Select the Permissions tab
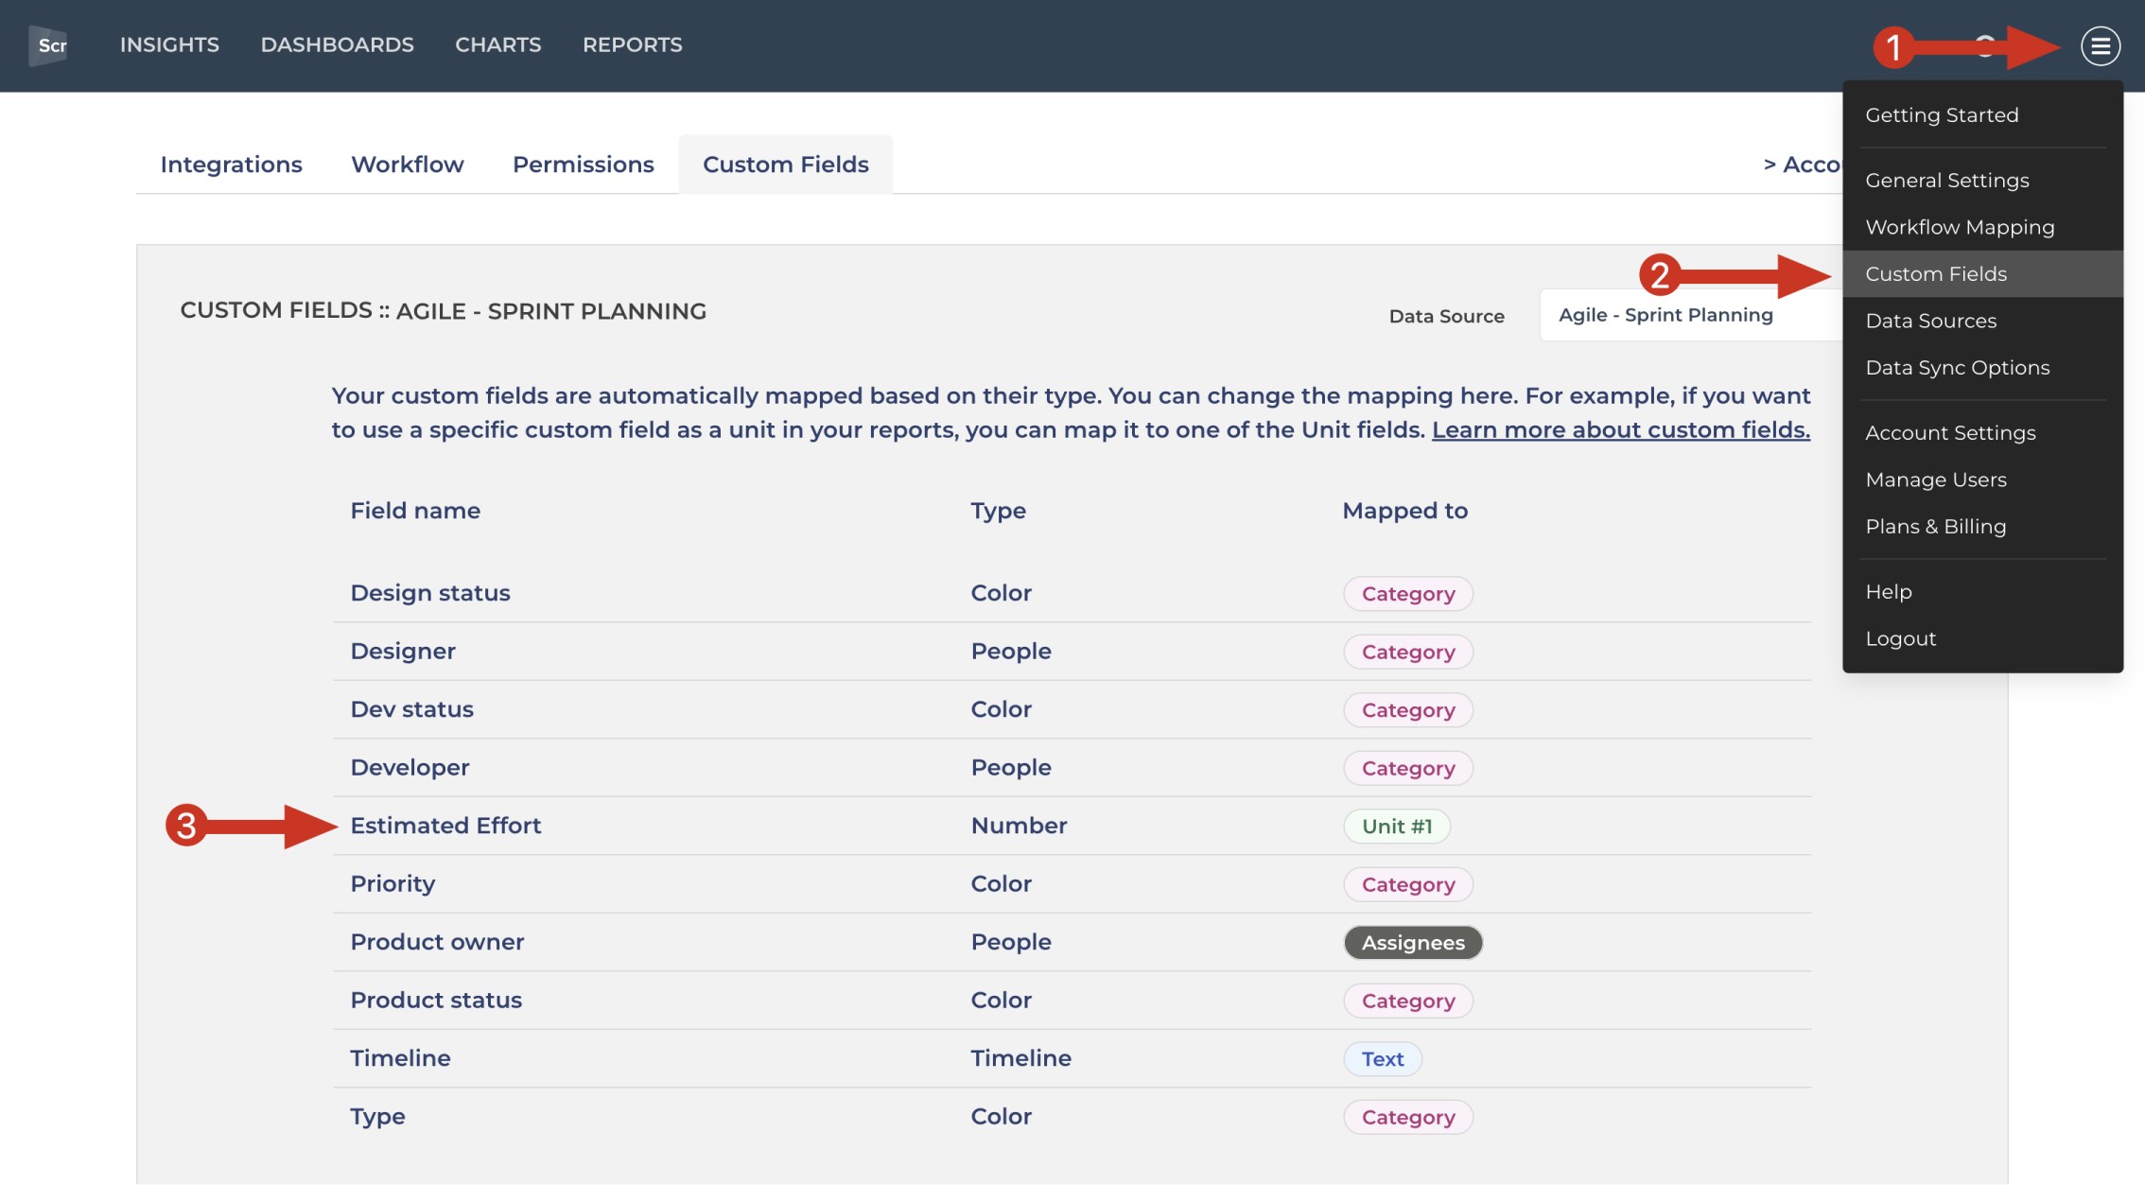The image size is (2145, 1185). pos(583,165)
